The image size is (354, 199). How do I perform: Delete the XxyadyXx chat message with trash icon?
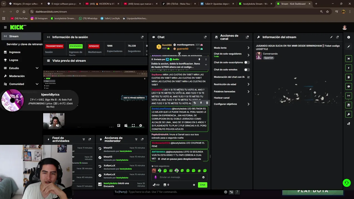click(207, 103)
